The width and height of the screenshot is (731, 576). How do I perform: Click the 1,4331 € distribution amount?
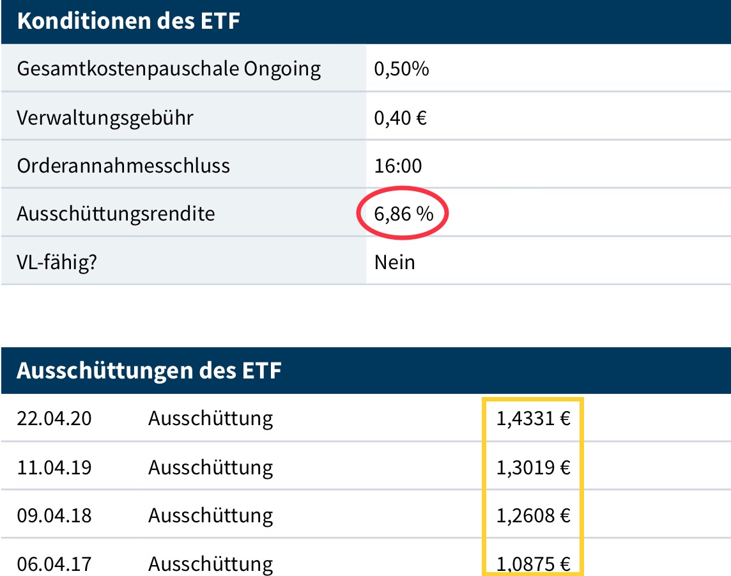(534, 419)
